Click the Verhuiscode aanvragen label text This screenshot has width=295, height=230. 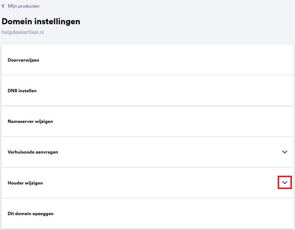[x=33, y=152]
